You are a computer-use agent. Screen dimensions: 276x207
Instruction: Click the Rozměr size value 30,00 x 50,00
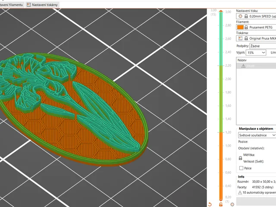[x=264, y=182]
